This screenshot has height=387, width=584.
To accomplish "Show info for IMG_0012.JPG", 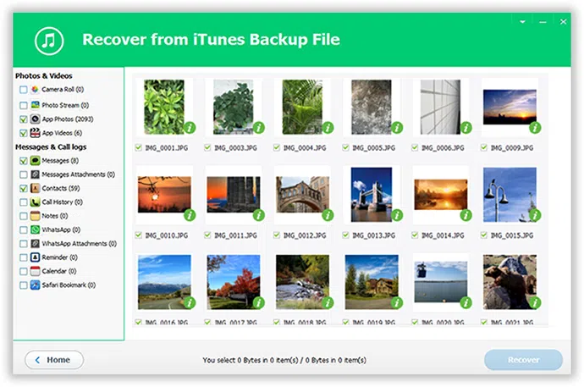I will [328, 215].
